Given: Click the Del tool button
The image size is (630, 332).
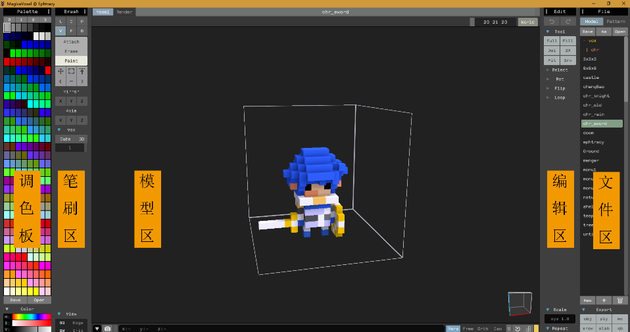Looking at the screenshot, I should (x=552, y=51).
